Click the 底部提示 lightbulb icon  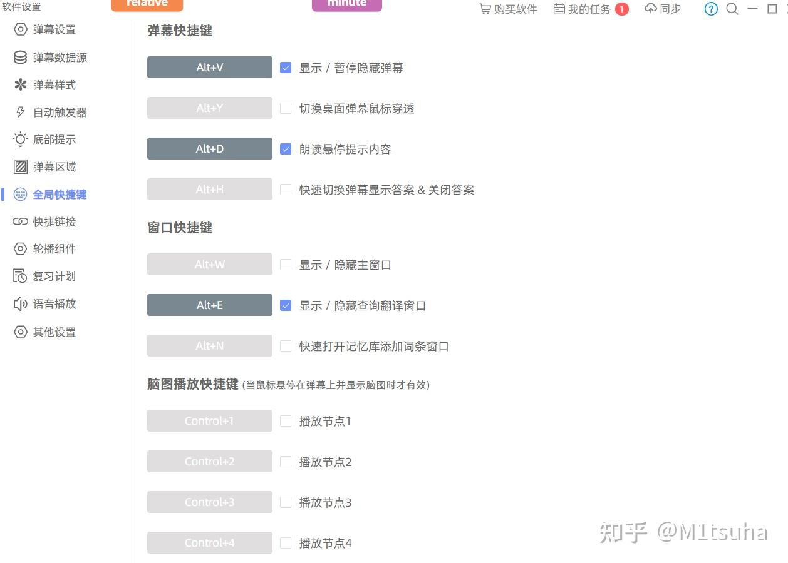pos(21,139)
